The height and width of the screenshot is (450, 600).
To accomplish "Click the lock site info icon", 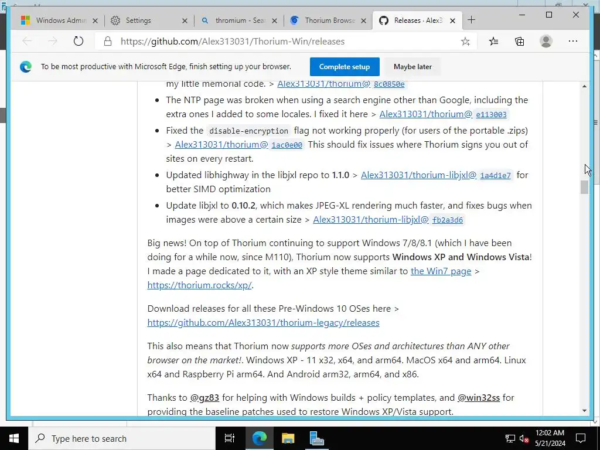I will [x=108, y=42].
